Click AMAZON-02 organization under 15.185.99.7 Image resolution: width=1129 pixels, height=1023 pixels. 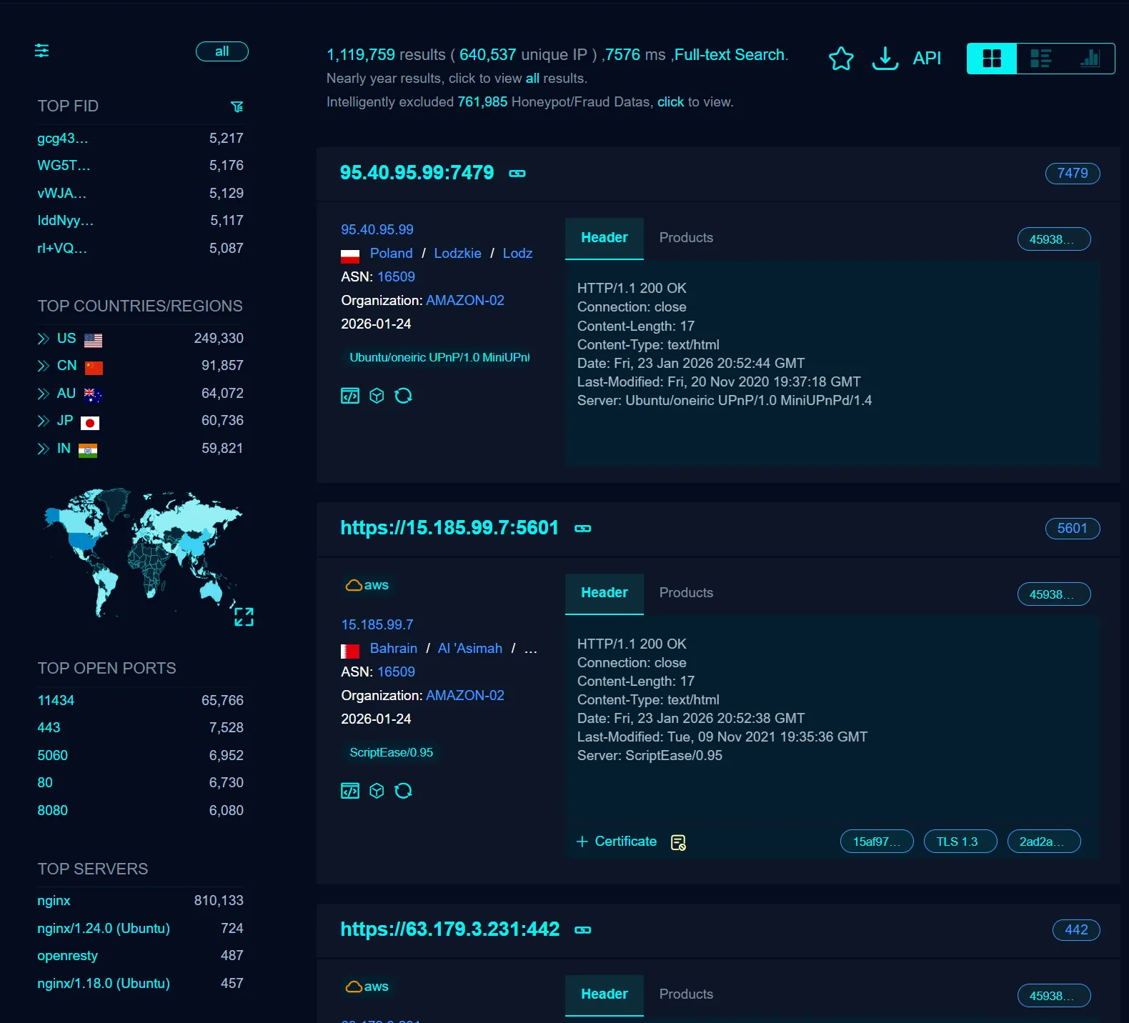(465, 696)
